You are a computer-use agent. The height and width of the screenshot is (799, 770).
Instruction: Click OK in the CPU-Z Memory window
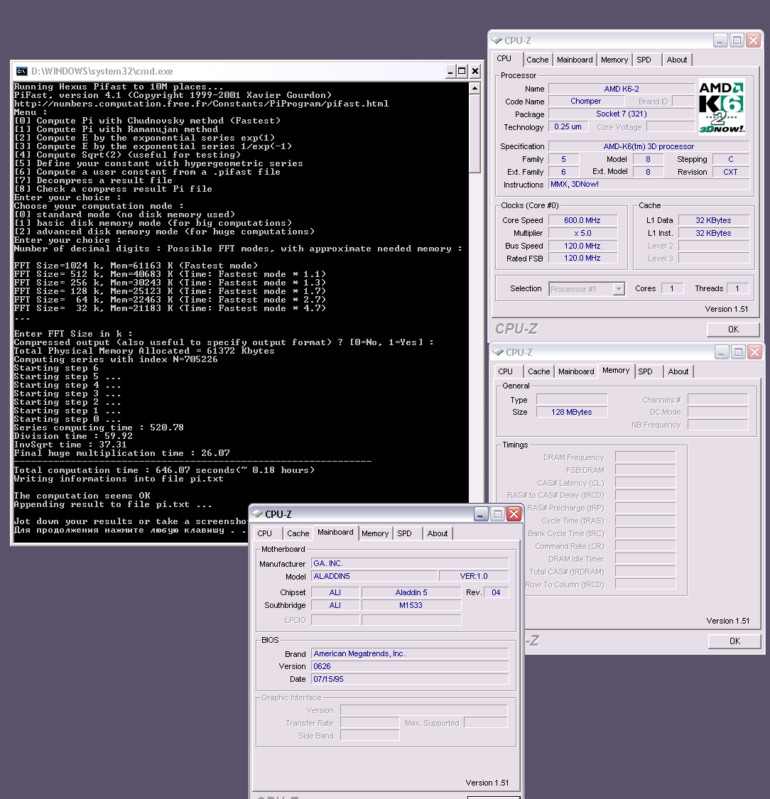click(x=734, y=641)
